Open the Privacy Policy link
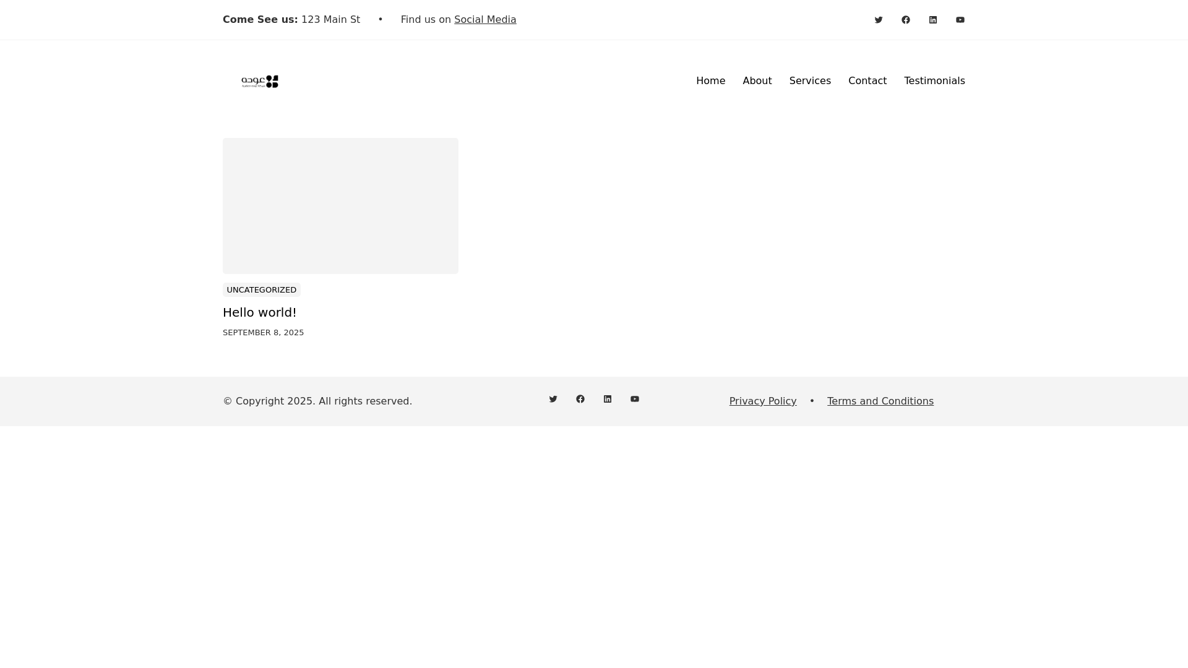Viewport: 1188px width, 668px height. tap(763, 401)
